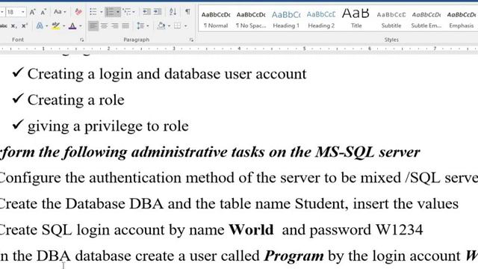Open the Text Effects dropdown arrow
This screenshot has height=269, width=478.
tap(46, 26)
